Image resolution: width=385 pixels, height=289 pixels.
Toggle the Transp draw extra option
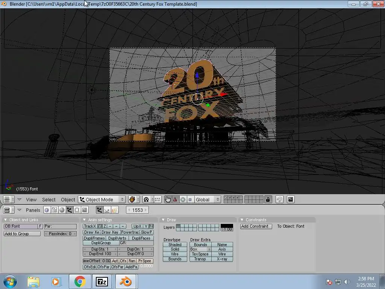pos(200,259)
